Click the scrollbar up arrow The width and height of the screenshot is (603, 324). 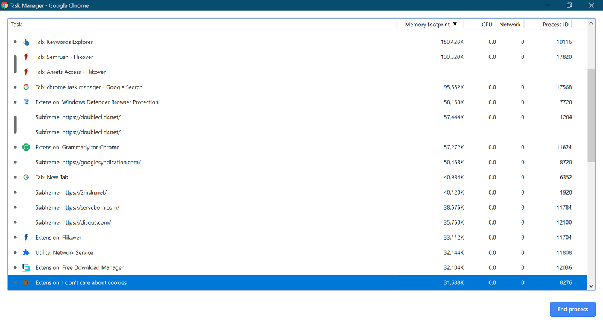coord(591,23)
